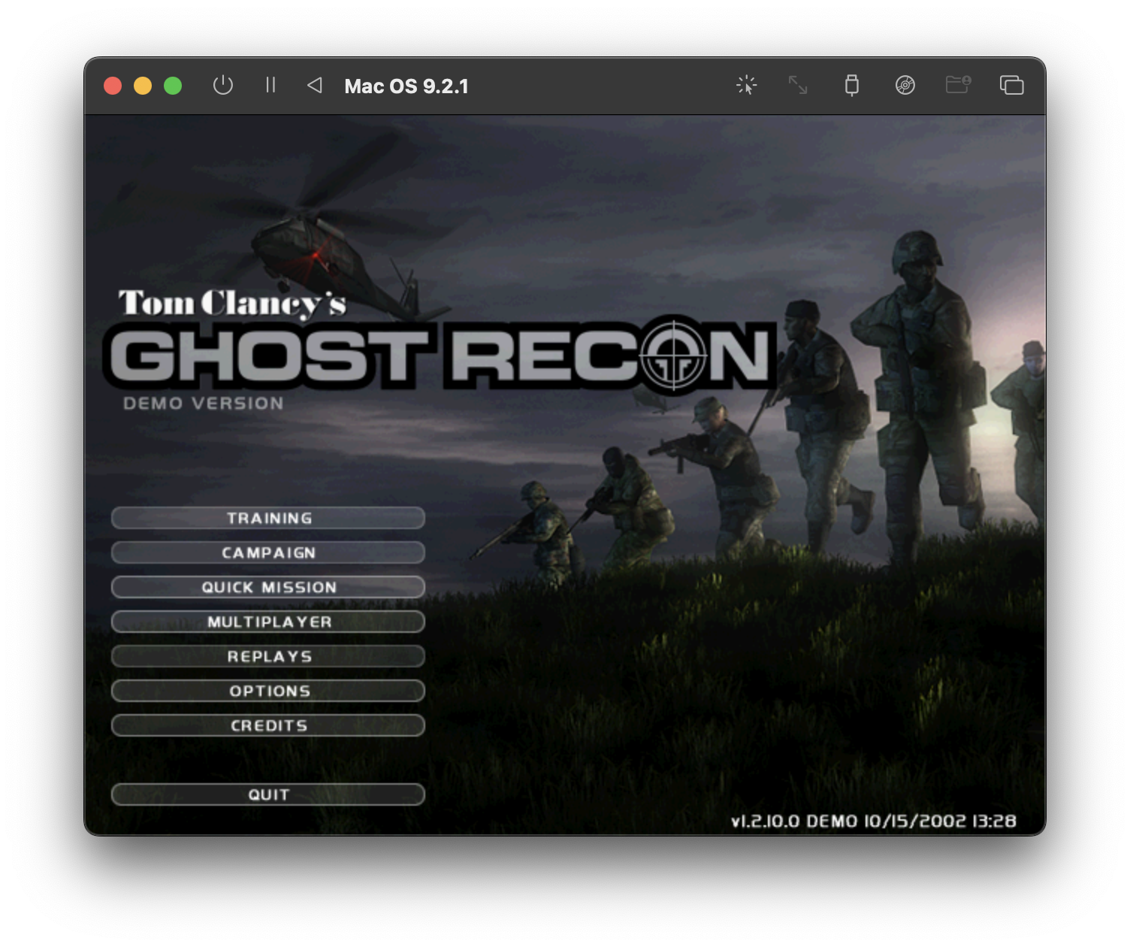The width and height of the screenshot is (1130, 947).
Task: Click the back triangle icon in the toolbar
Action: tap(315, 86)
